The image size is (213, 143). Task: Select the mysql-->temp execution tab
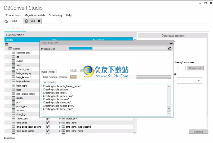[x=48, y=72]
